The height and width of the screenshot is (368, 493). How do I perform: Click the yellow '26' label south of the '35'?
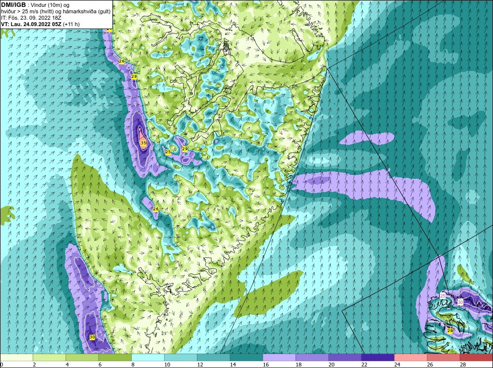click(x=155, y=209)
